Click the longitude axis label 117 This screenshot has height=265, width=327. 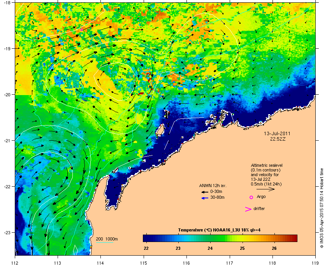point(229,263)
